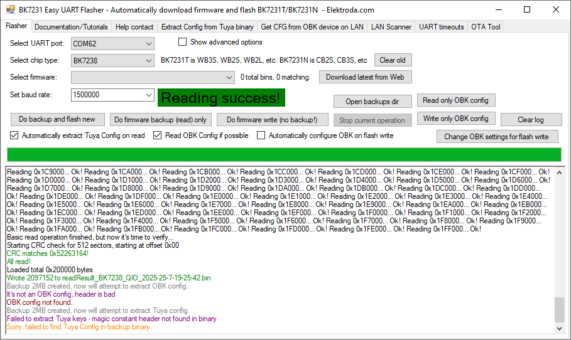Click the '0 total bins, 0 matching.' label
Image resolution: width=571 pixels, height=340 pixels.
click(x=276, y=77)
